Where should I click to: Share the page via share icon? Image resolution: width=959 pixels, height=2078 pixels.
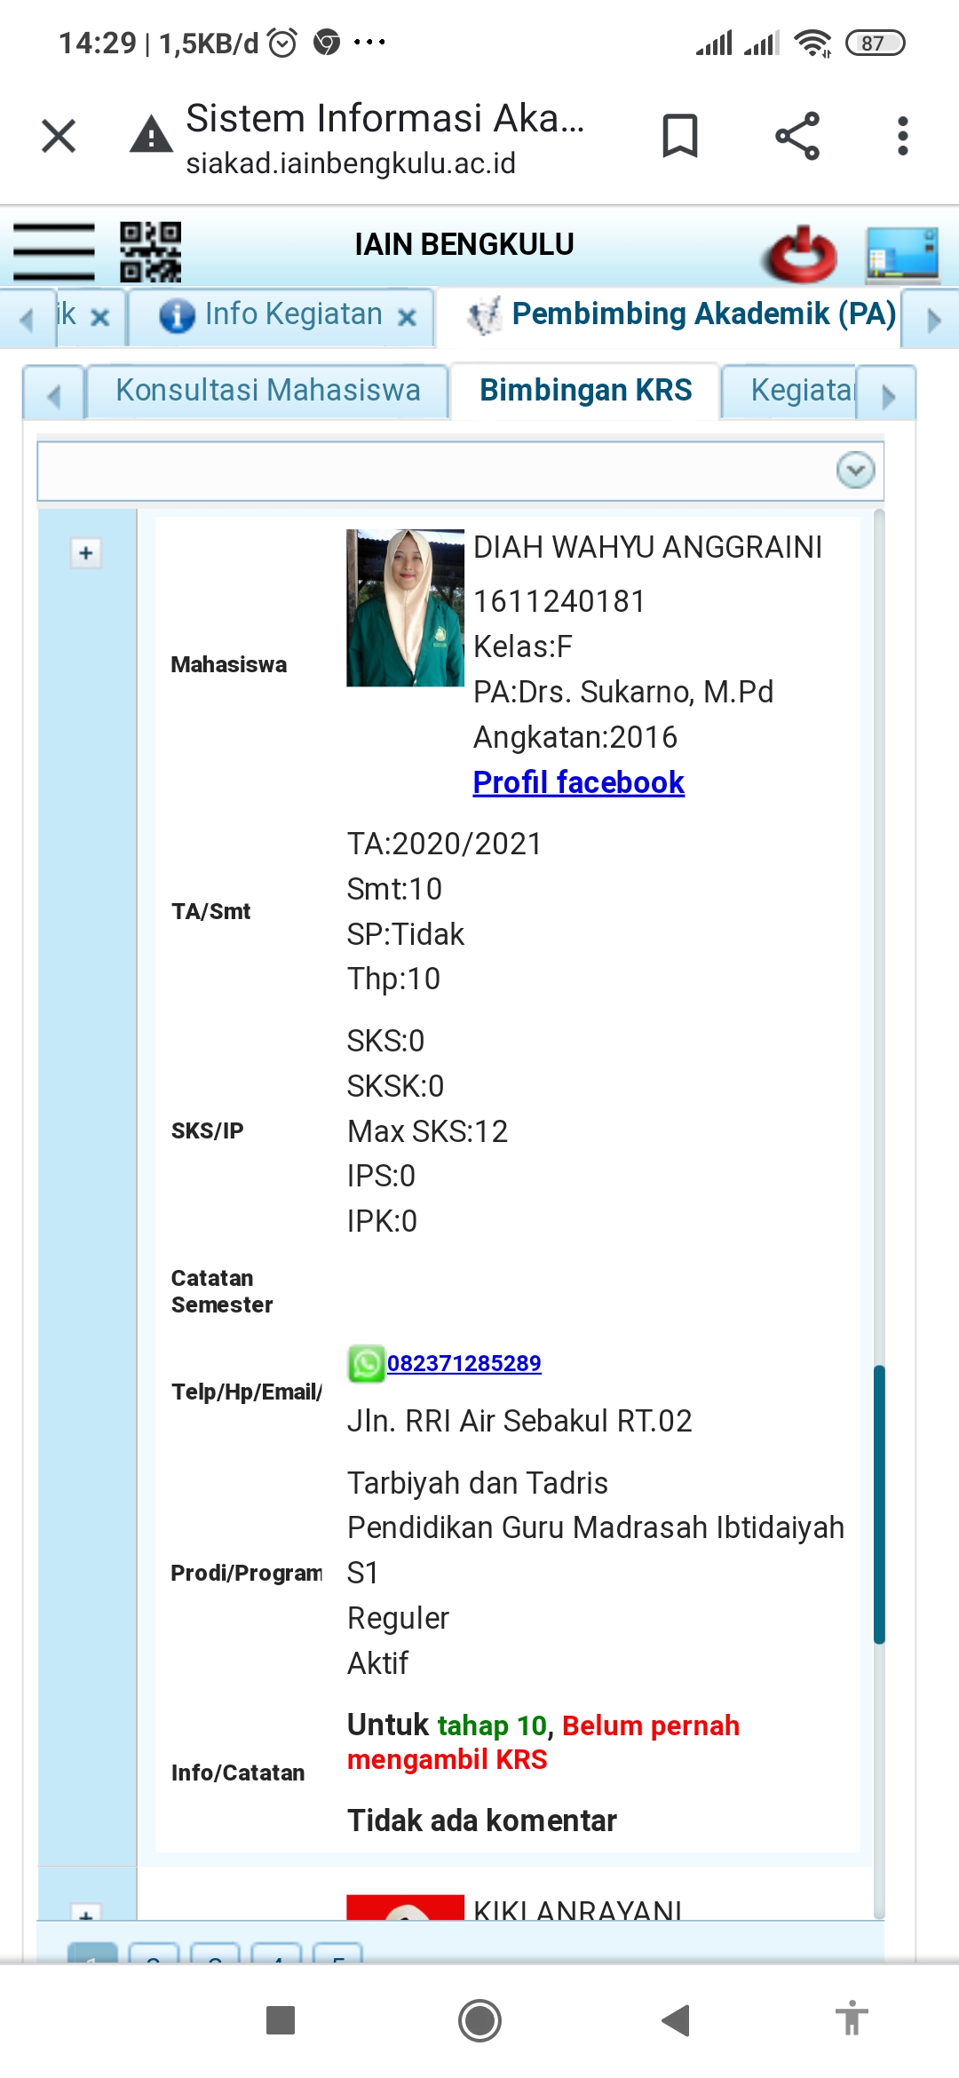(797, 137)
